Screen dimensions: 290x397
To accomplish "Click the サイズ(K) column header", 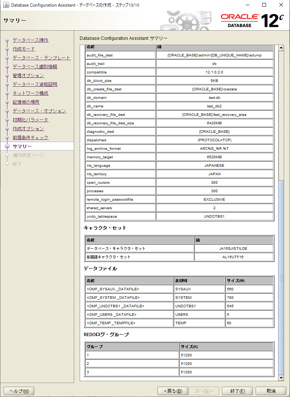I will tap(227, 346).
